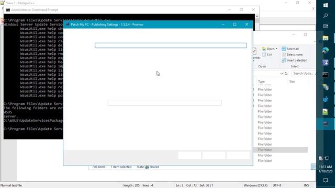This screenshot has height=188, width=335.
Task: Click 'The following folders are' line in Command Prompt
Action: pos(33,108)
